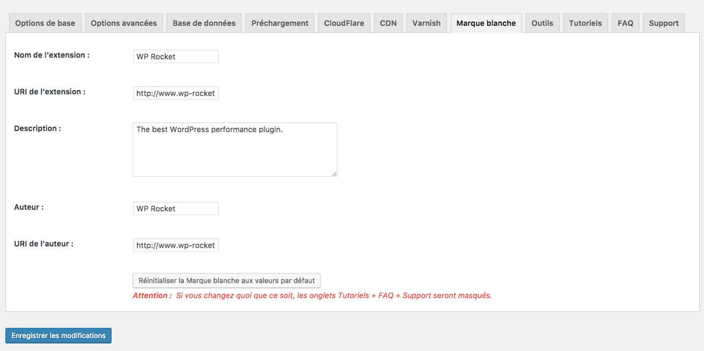
Task: Click the Auteur label
Action: (29, 207)
